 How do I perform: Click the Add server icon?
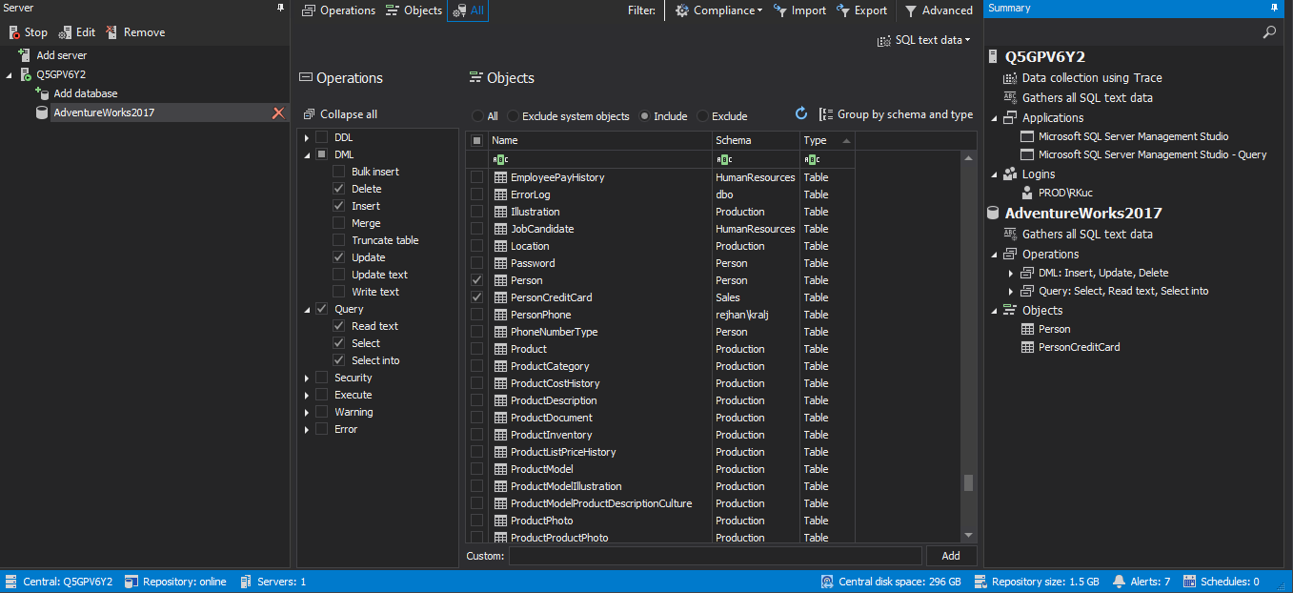tap(25, 55)
